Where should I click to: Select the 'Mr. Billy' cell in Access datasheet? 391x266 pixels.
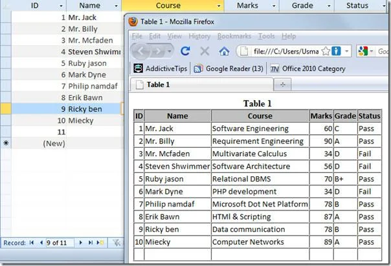94,29
